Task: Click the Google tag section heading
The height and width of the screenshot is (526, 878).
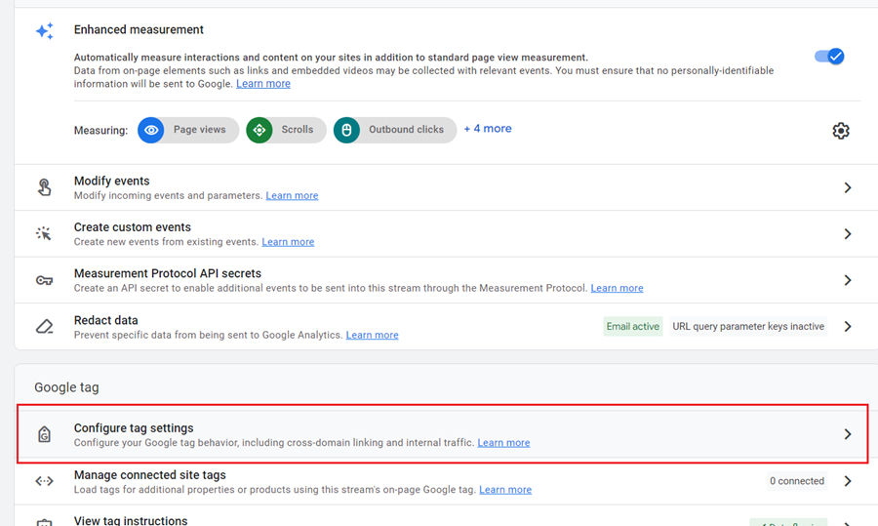Action: (66, 387)
